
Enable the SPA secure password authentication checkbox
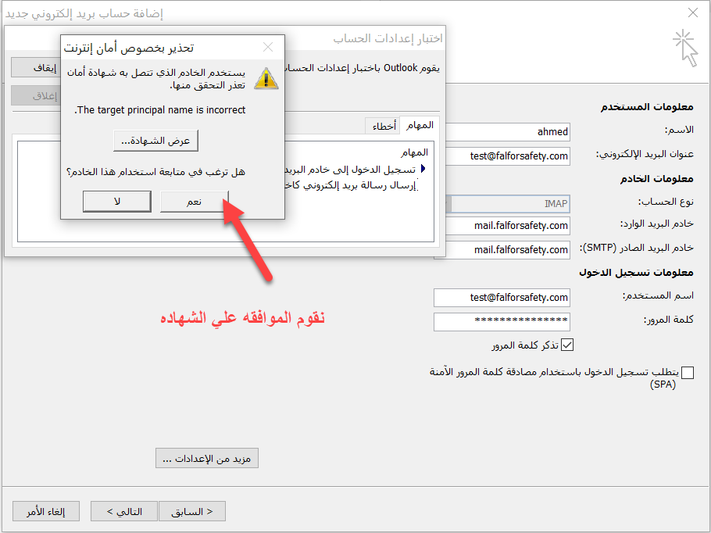tap(687, 373)
